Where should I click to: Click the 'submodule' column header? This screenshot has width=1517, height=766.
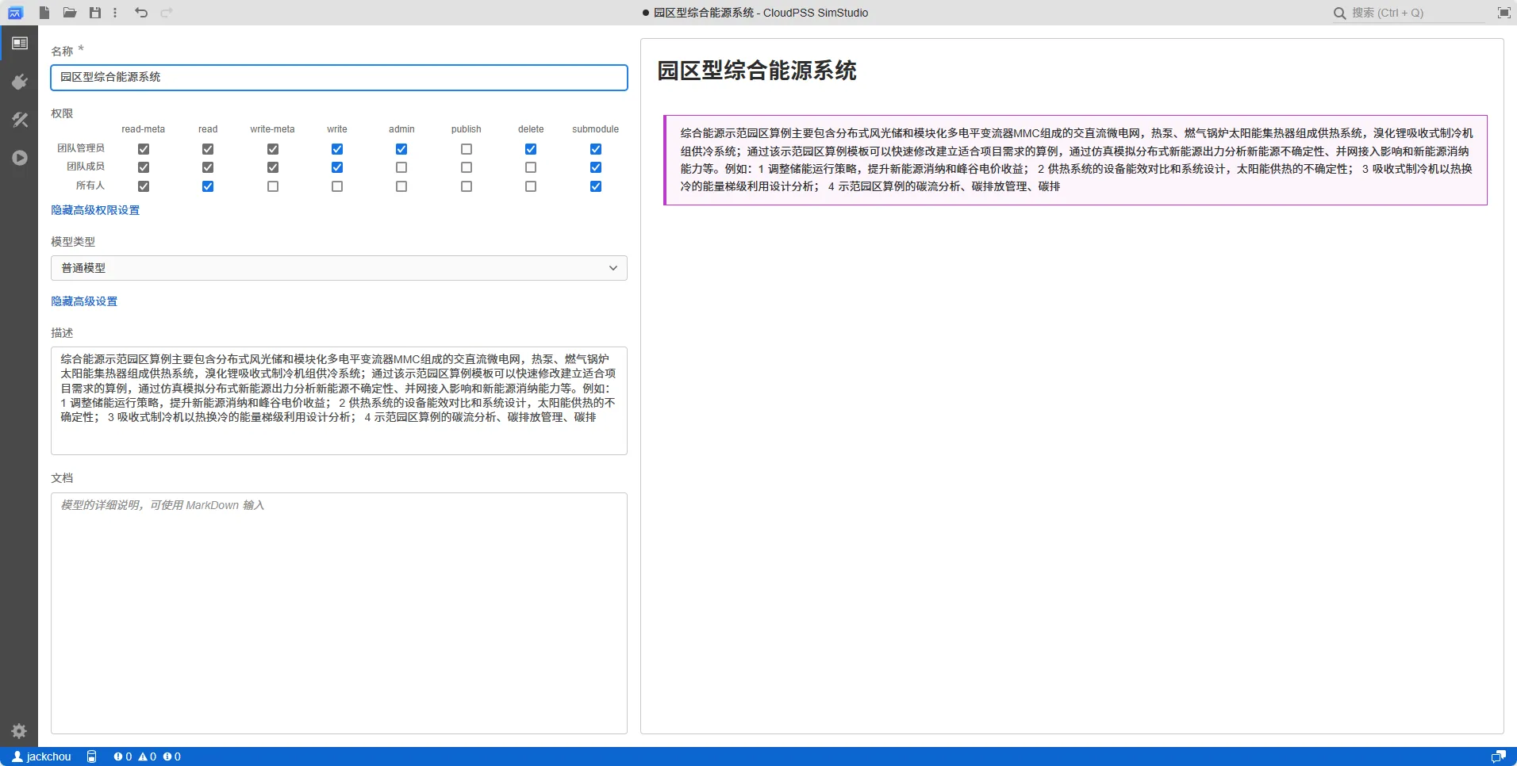(x=596, y=129)
